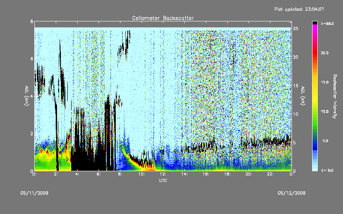Click the '2:' hour tick on UTC axis
Image resolution: width=343 pixels, height=214 pixels.
(56, 174)
